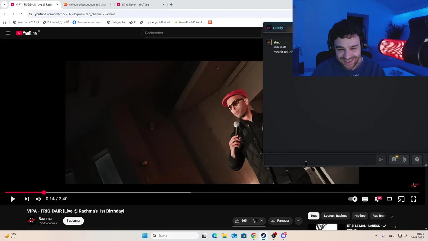428x241 pixels.
Task: Click the chat message input field
Action: [x=320, y=160]
